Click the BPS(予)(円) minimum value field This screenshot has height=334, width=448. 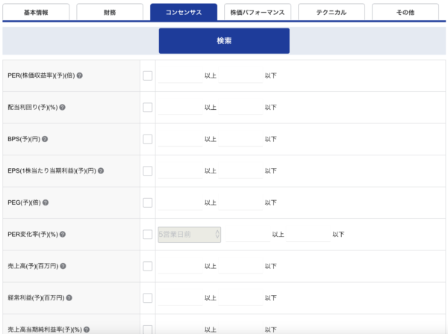(x=180, y=139)
